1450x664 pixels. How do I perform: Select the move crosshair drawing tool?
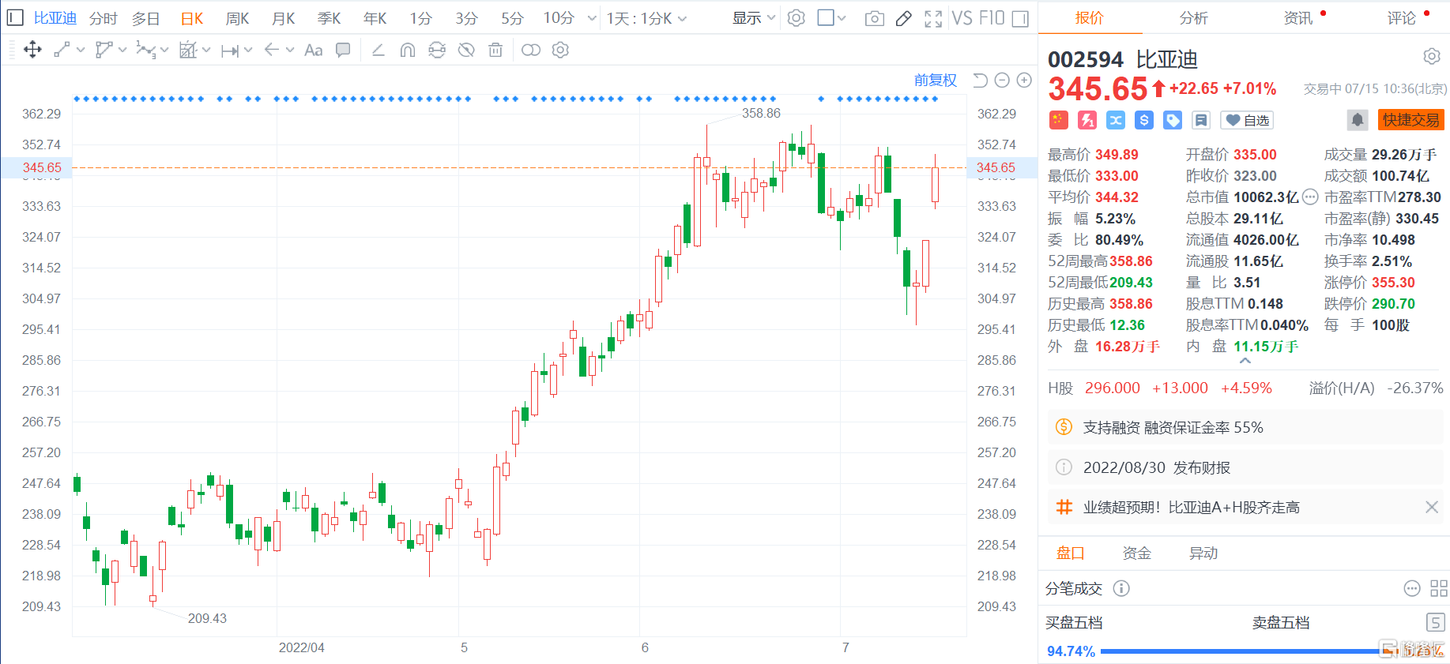point(32,50)
